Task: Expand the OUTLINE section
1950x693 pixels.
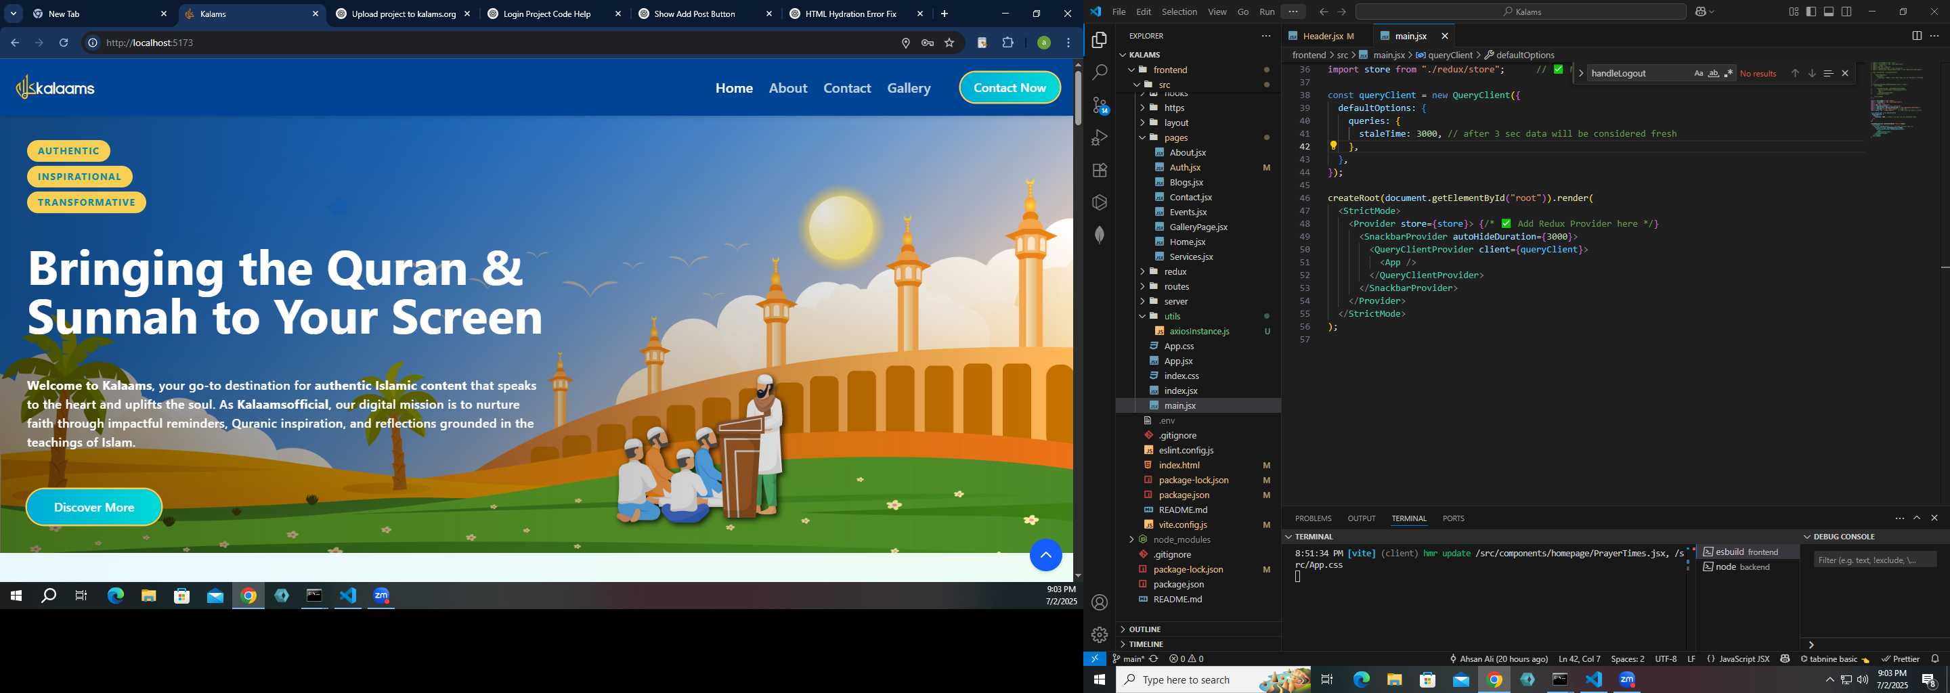Action: pos(1123,629)
